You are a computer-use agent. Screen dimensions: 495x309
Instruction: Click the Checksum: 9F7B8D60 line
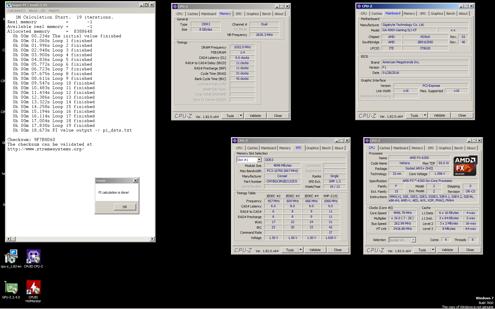tap(31, 139)
